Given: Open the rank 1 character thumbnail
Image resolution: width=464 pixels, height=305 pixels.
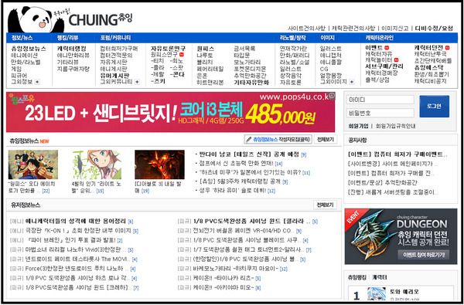Looking at the screenshot, I should click(377, 293).
